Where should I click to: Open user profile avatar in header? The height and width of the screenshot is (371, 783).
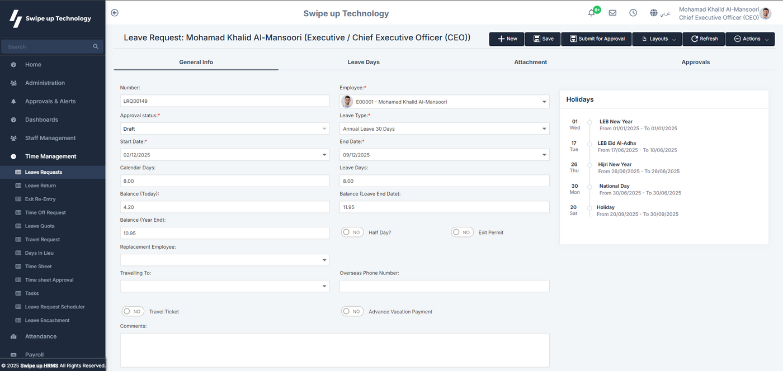tap(766, 13)
